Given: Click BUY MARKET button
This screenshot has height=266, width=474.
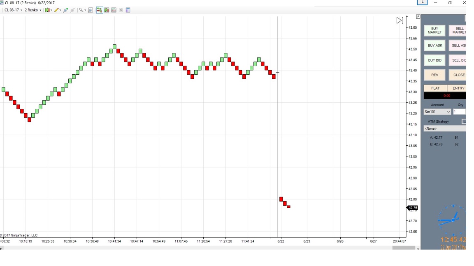Looking at the screenshot, I should 434,30.
